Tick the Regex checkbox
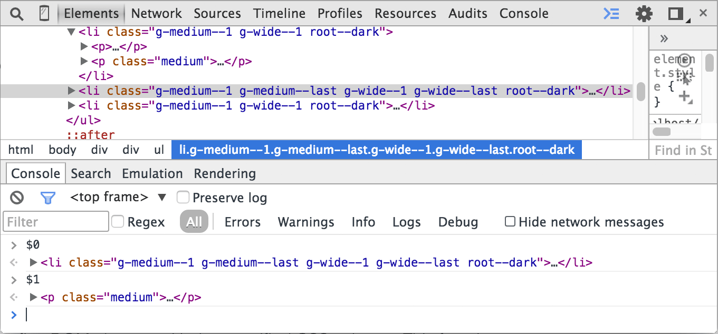718x334 pixels. (118, 222)
